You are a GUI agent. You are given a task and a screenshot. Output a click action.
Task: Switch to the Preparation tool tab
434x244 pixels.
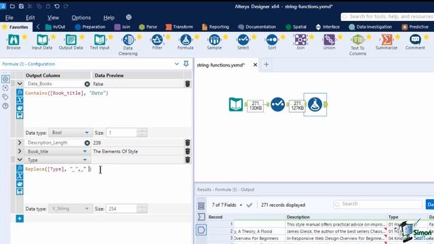(x=90, y=27)
